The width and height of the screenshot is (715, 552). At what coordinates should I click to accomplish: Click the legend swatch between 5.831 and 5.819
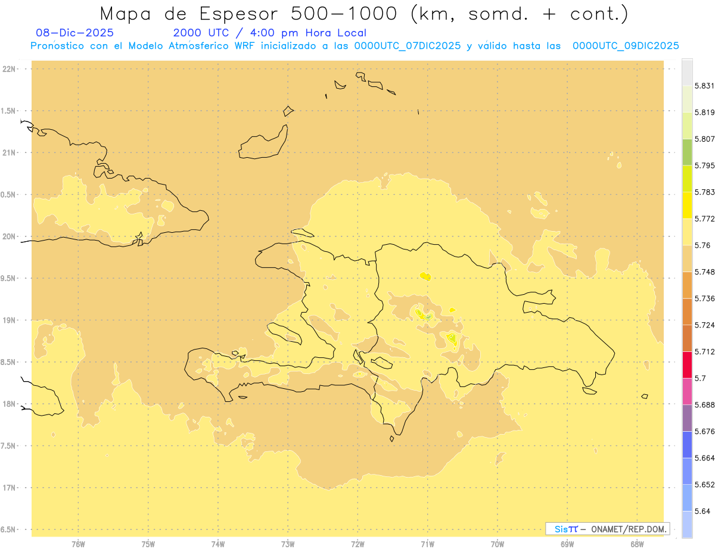click(x=687, y=99)
